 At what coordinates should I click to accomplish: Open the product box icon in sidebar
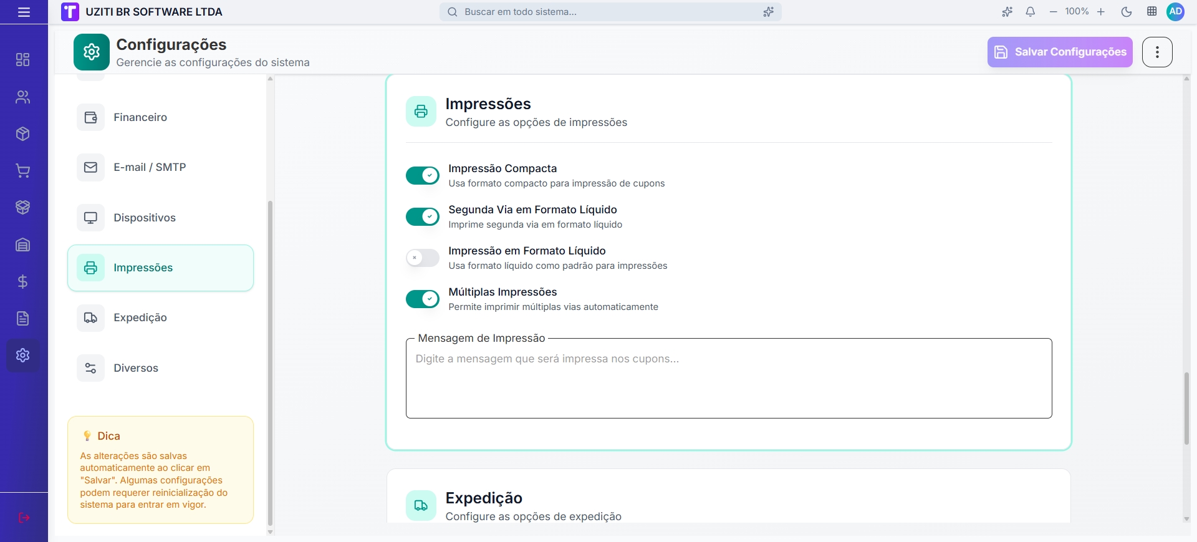pos(23,133)
